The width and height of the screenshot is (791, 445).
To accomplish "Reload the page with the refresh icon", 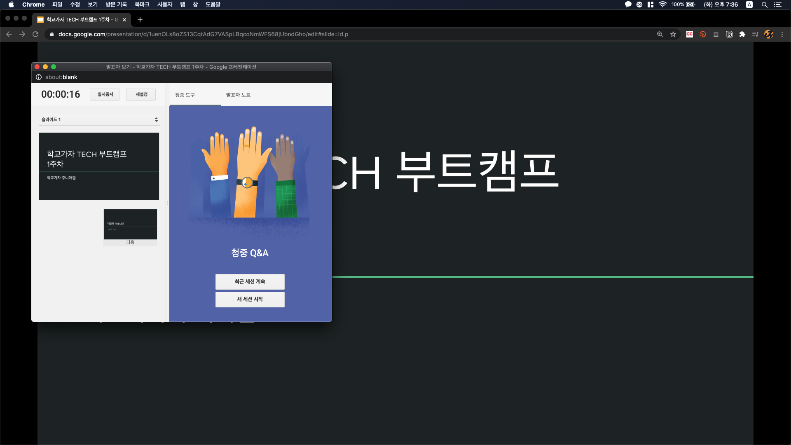I will coord(35,34).
